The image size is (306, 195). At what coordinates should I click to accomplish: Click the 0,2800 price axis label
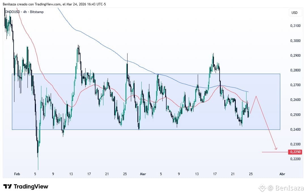tap(296, 70)
